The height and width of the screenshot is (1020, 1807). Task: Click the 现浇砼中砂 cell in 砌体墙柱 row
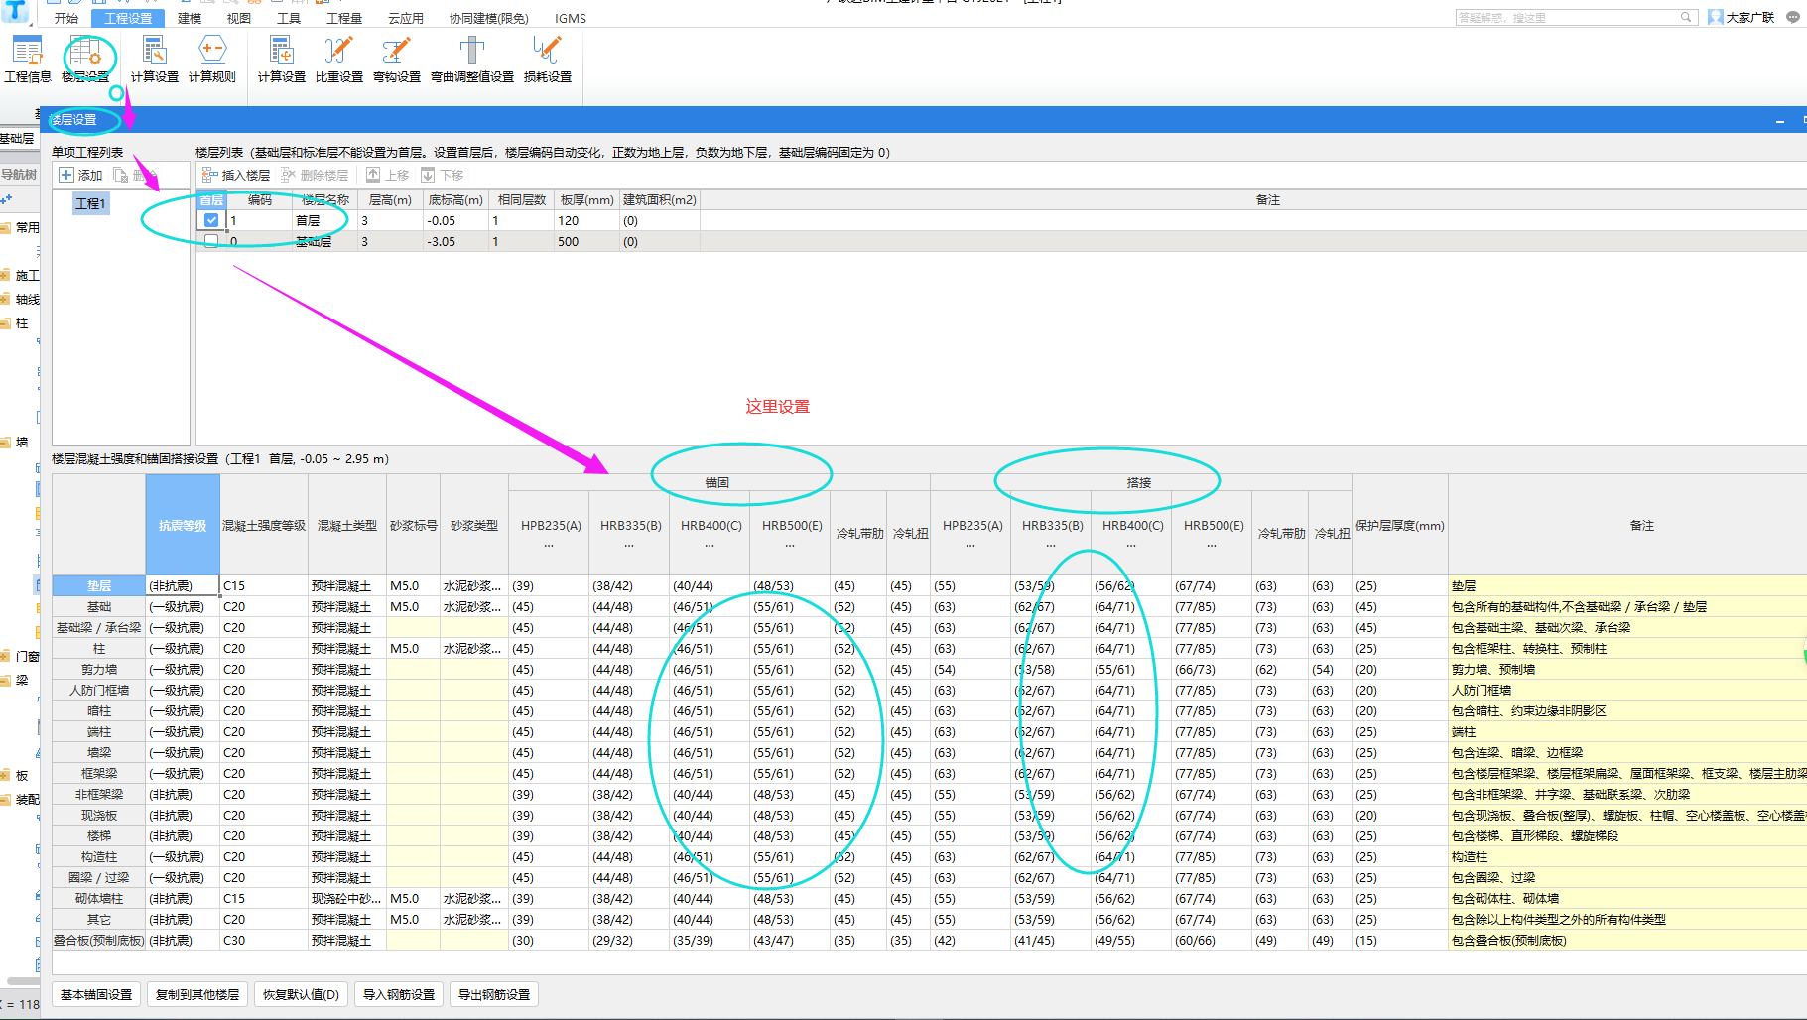pyautogui.click(x=347, y=898)
